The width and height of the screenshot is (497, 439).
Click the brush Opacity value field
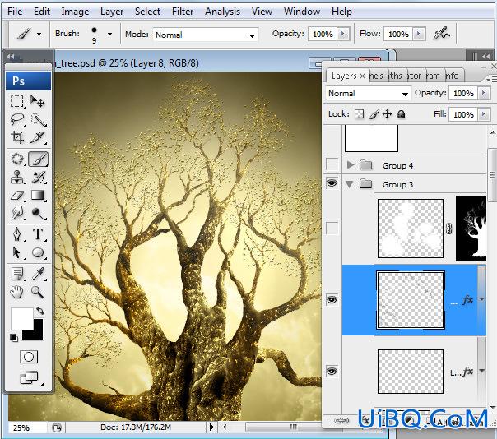323,35
